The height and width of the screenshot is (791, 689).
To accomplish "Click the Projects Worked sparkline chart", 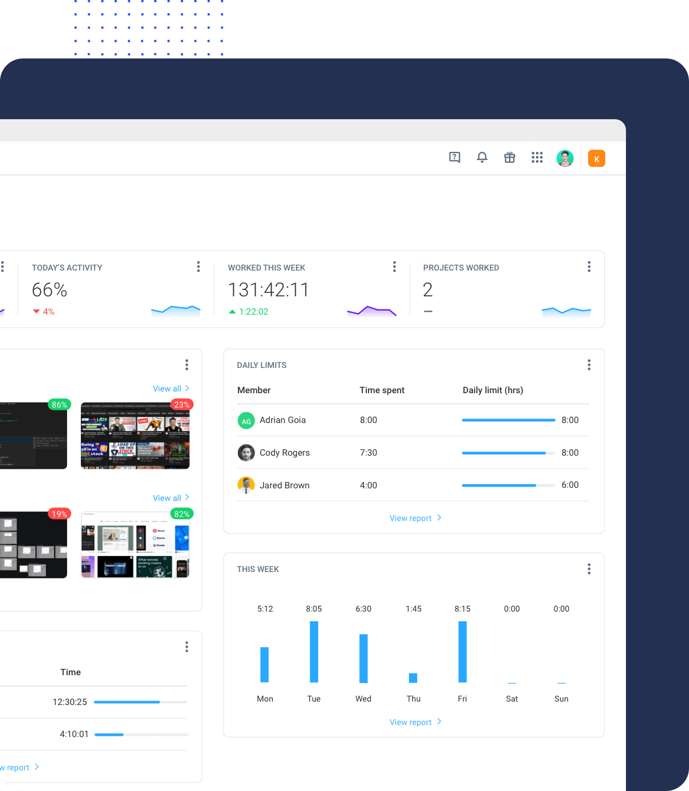I will 566,311.
